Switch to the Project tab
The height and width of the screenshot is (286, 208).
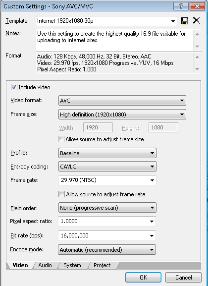pyautogui.click(x=102, y=265)
